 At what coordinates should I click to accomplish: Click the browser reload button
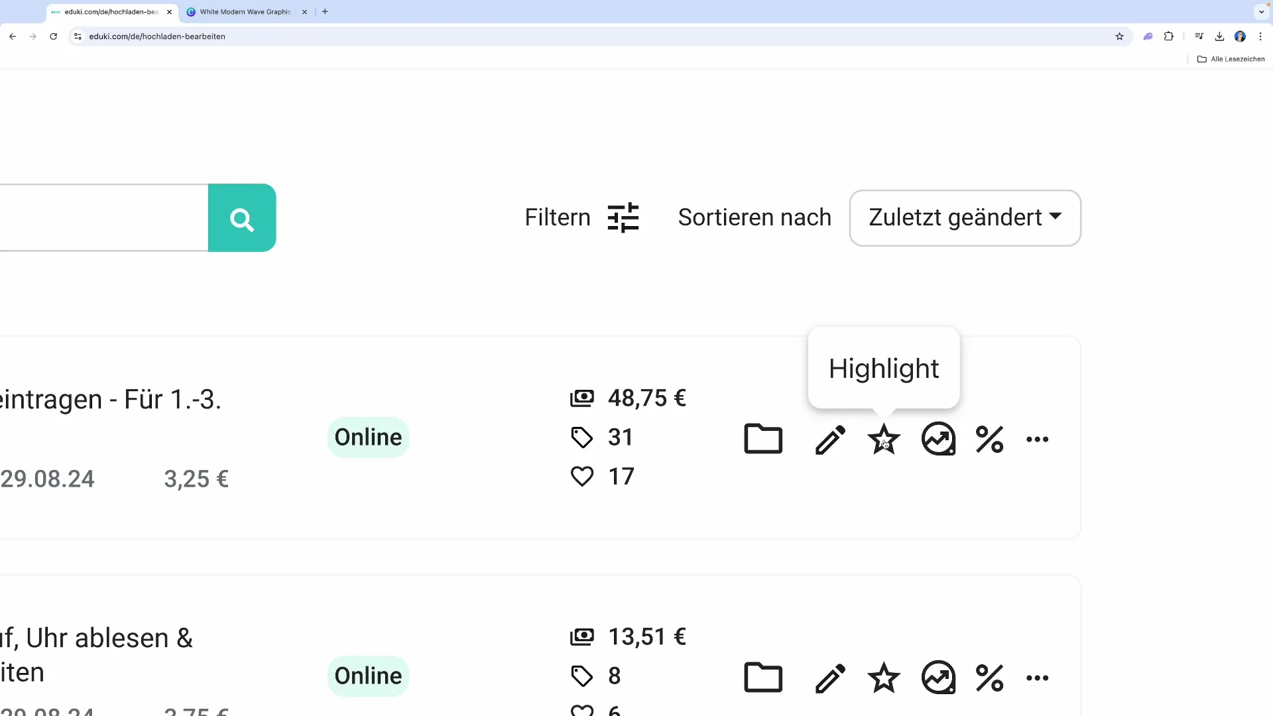click(x=54, y=36)
